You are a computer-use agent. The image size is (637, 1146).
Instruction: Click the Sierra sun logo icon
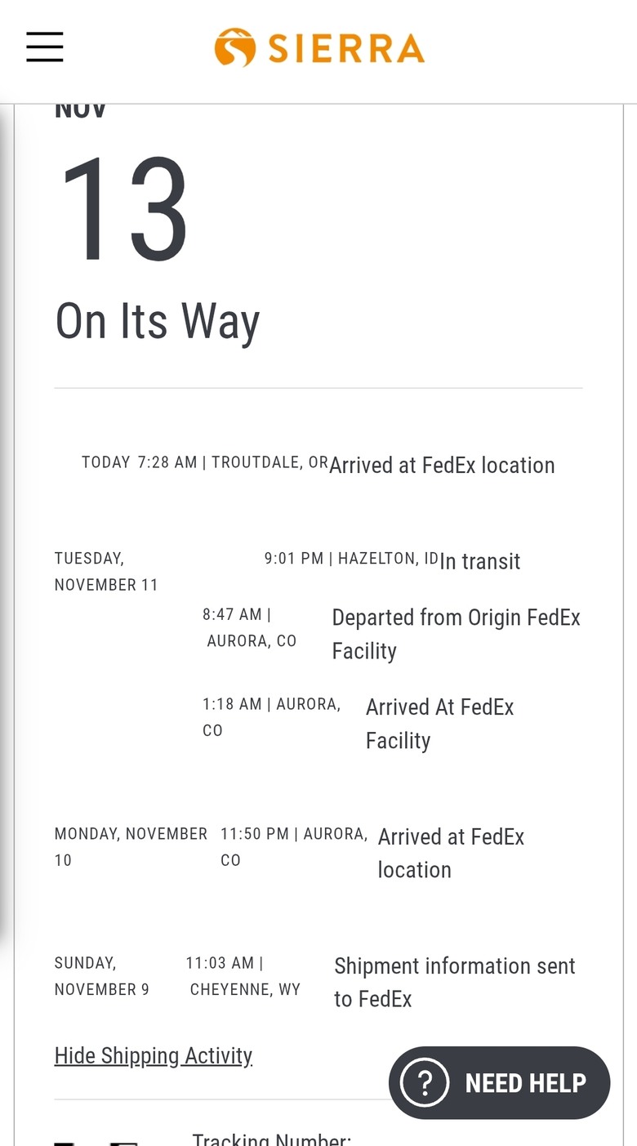[235, 47]
